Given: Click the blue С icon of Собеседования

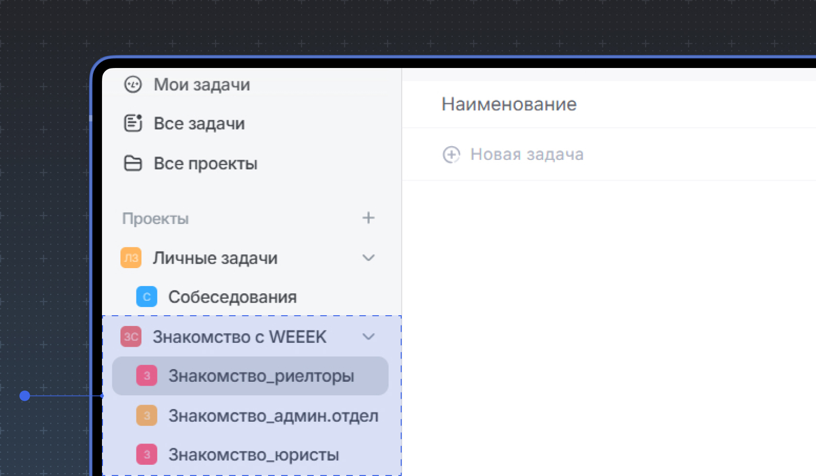Looking at the screenshot, I should (x=146, y=296).
